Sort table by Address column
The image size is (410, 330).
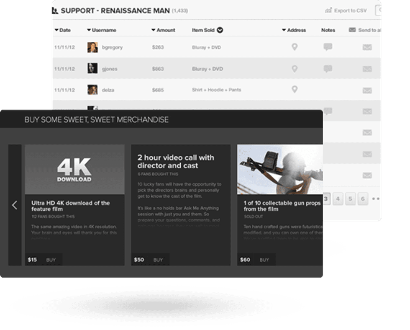coord(294,30)
